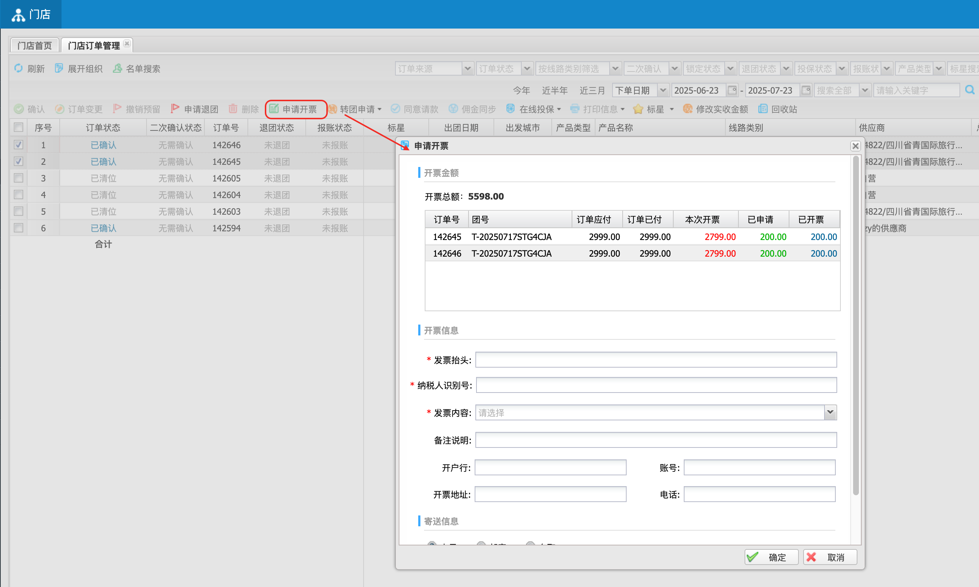
Task: Filter by 今年 this year
Action: [521, 90]
